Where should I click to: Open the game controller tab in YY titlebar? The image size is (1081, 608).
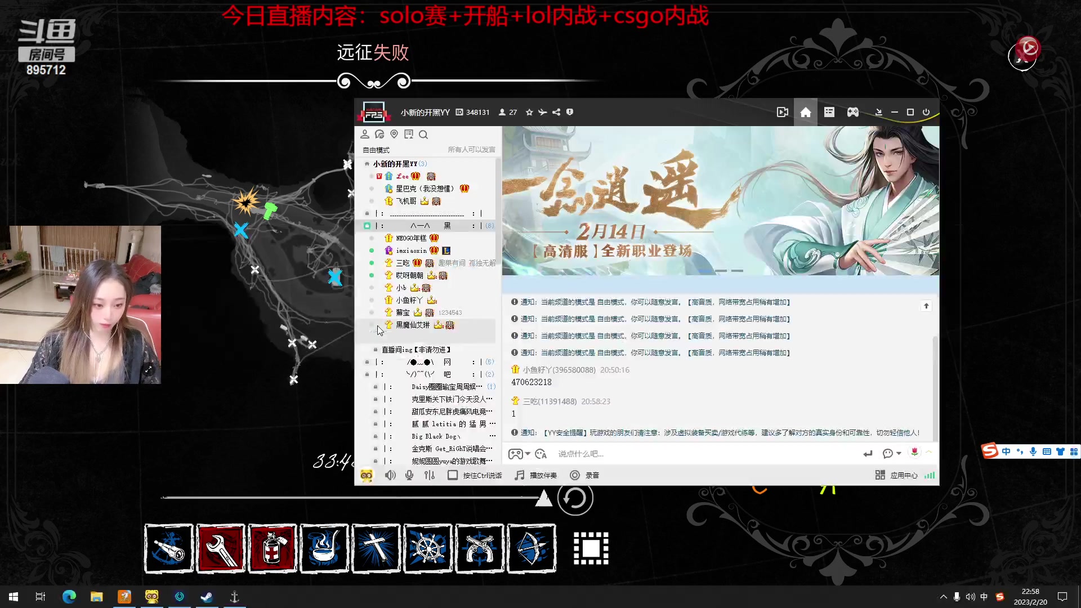point(852,112)
